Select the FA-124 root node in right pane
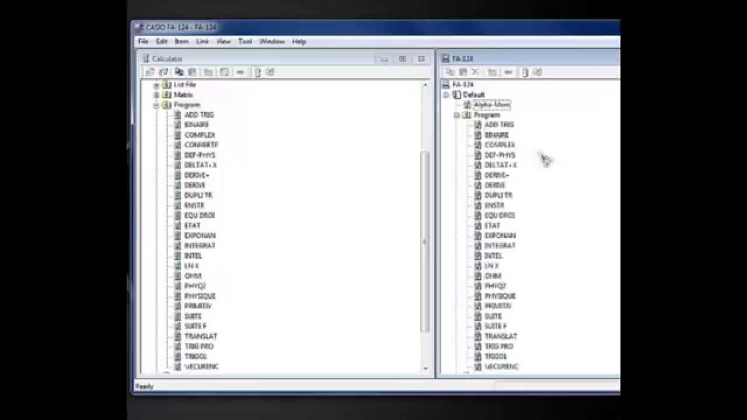This screenshot has height=420, width=747. [463, 85]
